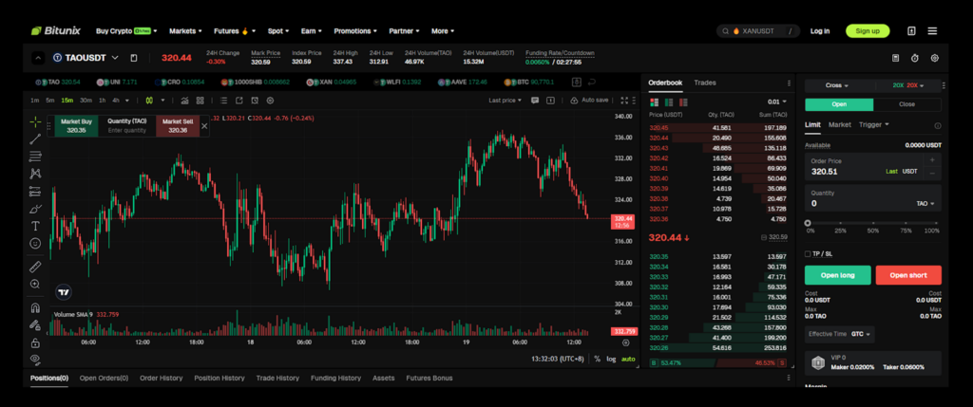Image resolution: width=973 pixels, height=407 pixels.
Task: Toggle chart fullscreen mode
Action: (x=624, y=101)
